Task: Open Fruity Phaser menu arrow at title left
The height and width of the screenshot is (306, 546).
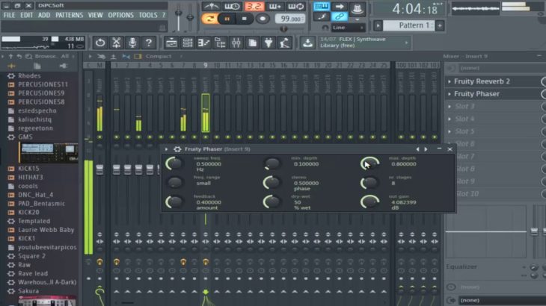Action: pyautogui.click(x=167, y=149)
